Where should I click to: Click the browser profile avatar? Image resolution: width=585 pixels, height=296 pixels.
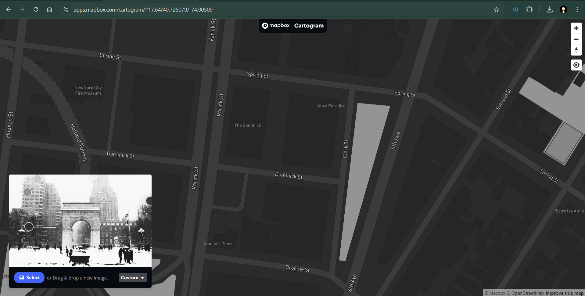click(563, 9)
